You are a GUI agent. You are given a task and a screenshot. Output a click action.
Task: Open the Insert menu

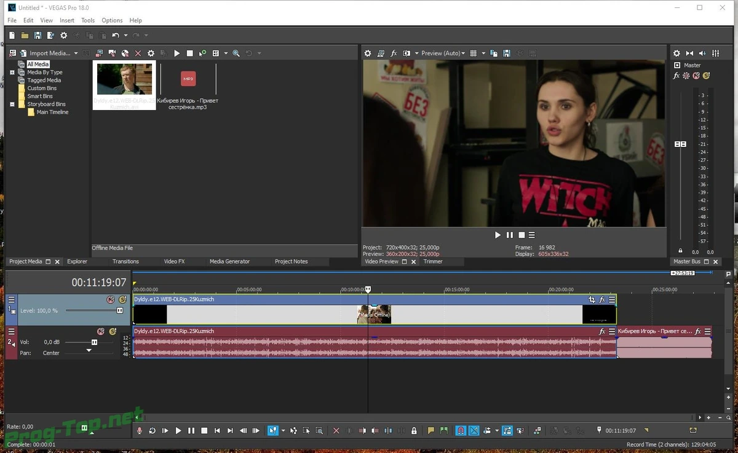(x=67, y=20)
